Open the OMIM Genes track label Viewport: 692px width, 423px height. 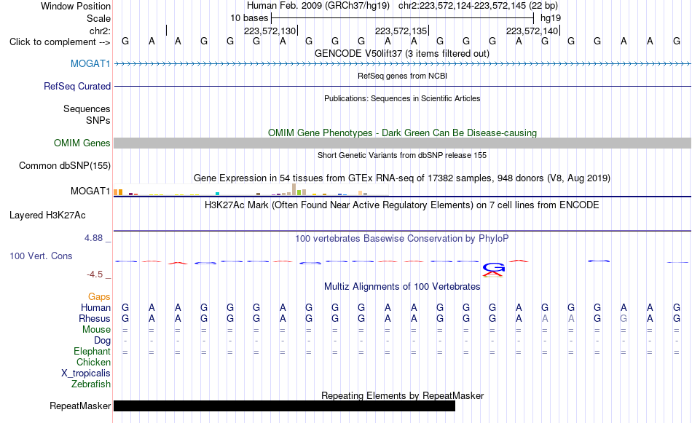click(82, 143)
